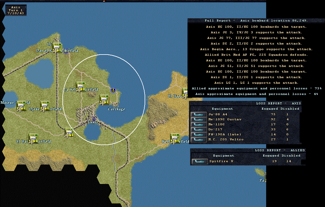Click the M.C. 205 Veltro aircraft icon
Viewport: 325px width, 207px height.
[x=198, y=139]
